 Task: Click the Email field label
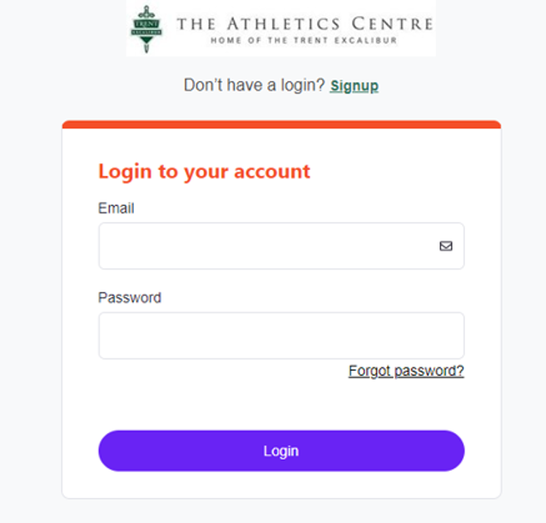116,208
